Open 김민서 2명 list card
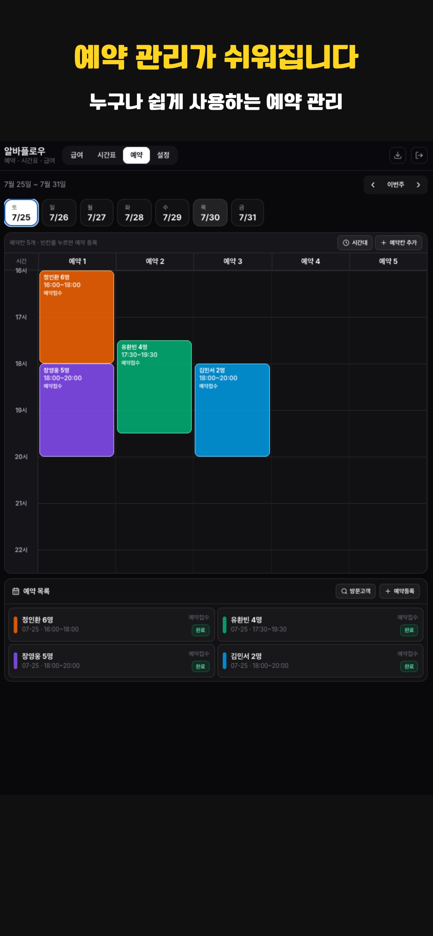This screenshot has height=936, width=433. [x=320, y=661]
